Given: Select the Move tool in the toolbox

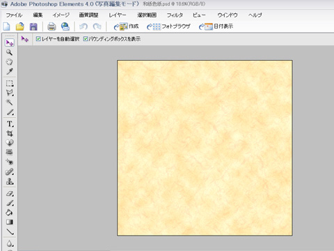Looking at the screenshot, I should pos(10,43).
